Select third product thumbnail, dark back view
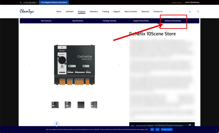 click(x=81, y=105)
